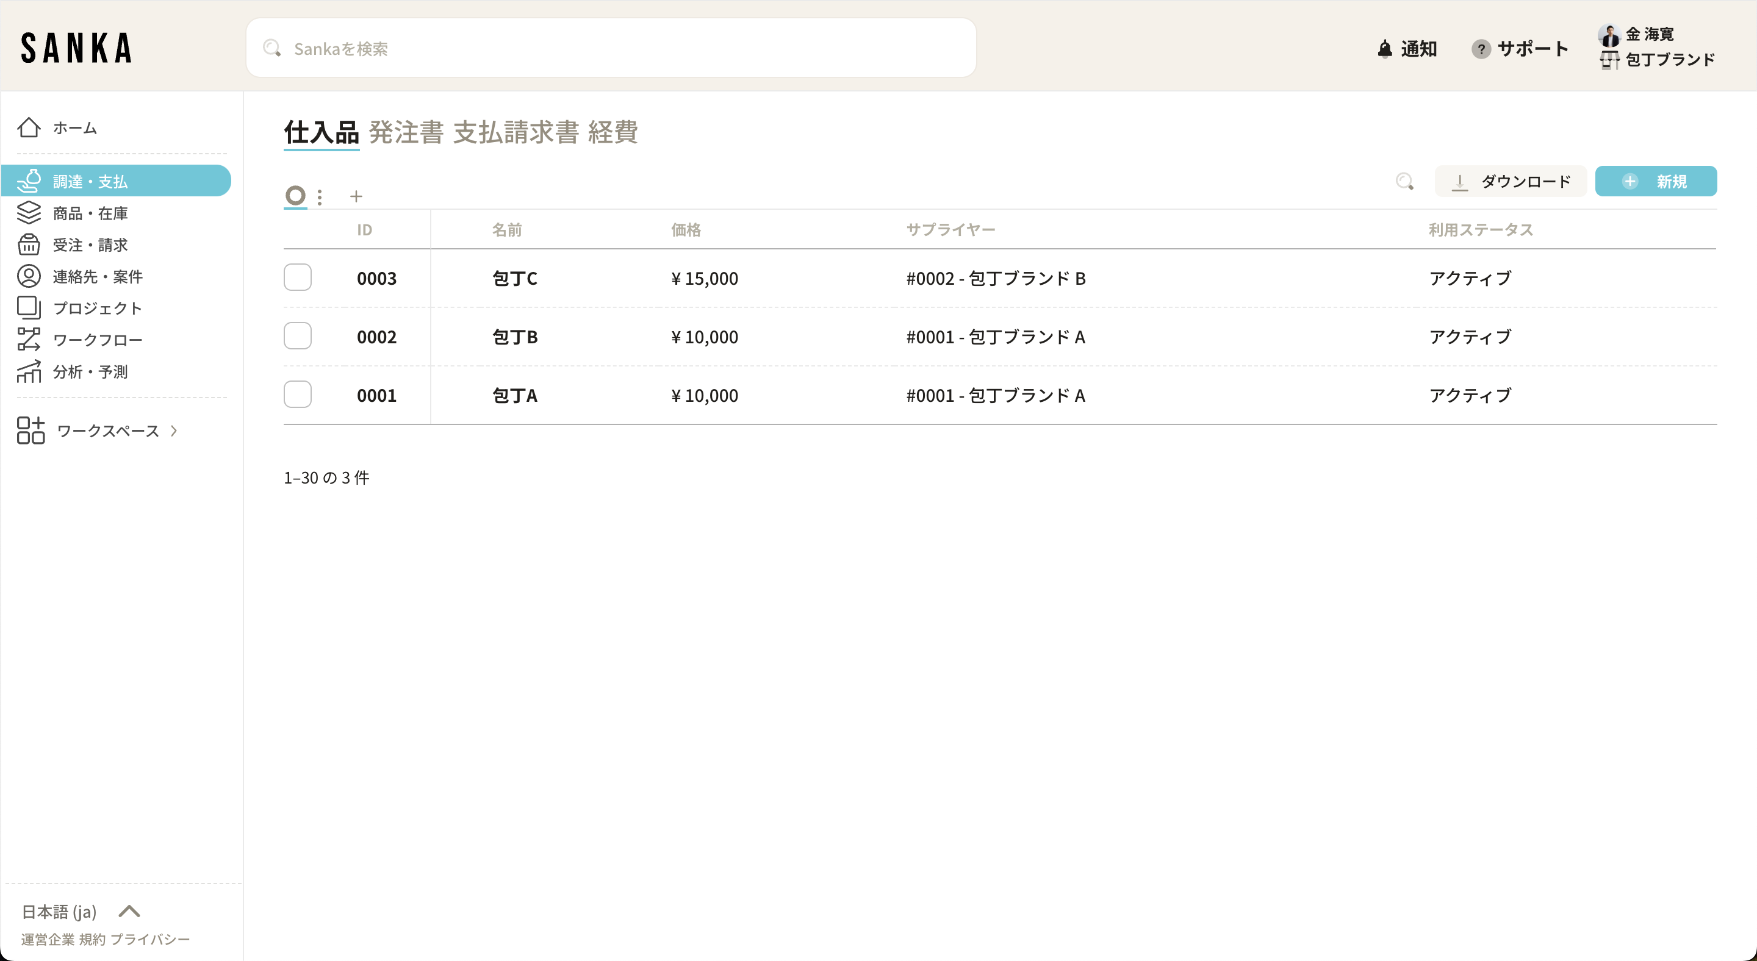Click the table search magnifier icon
1757x961 pixels.
tap(1404, 181)
